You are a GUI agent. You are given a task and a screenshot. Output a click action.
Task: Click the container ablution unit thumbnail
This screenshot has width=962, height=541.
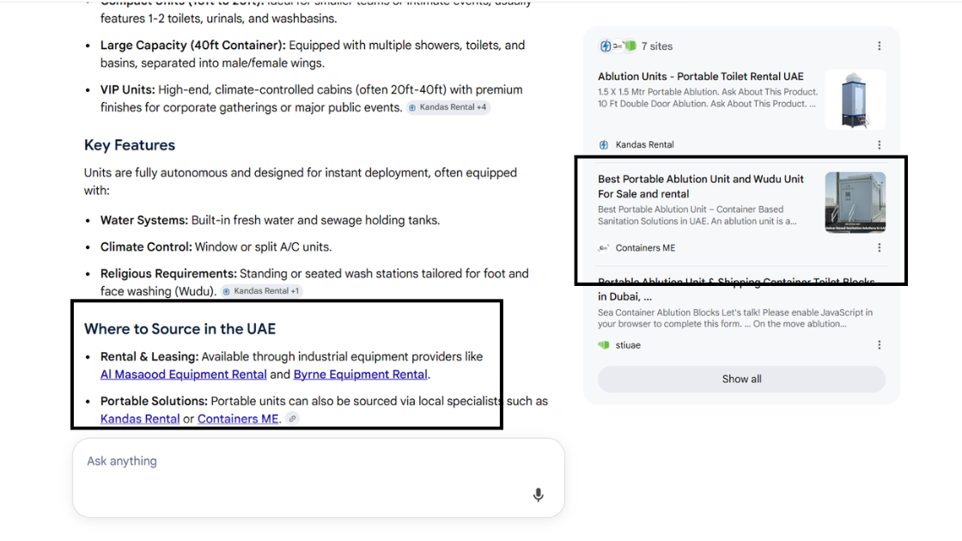pos(855,203)
